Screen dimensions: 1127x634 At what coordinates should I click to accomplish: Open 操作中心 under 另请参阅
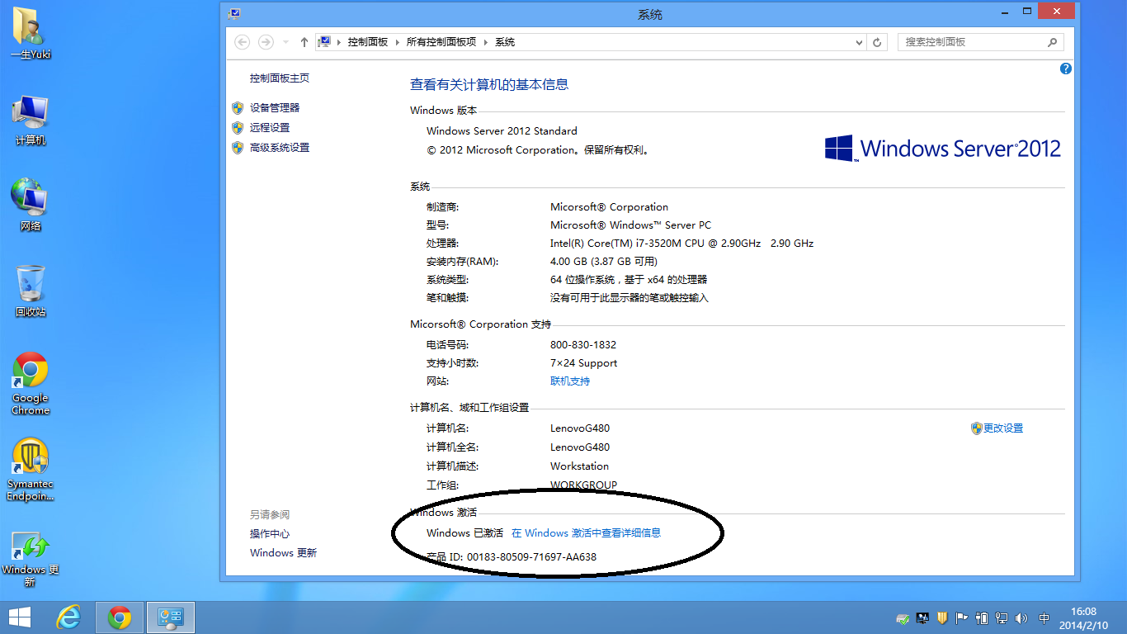point(270,534)
